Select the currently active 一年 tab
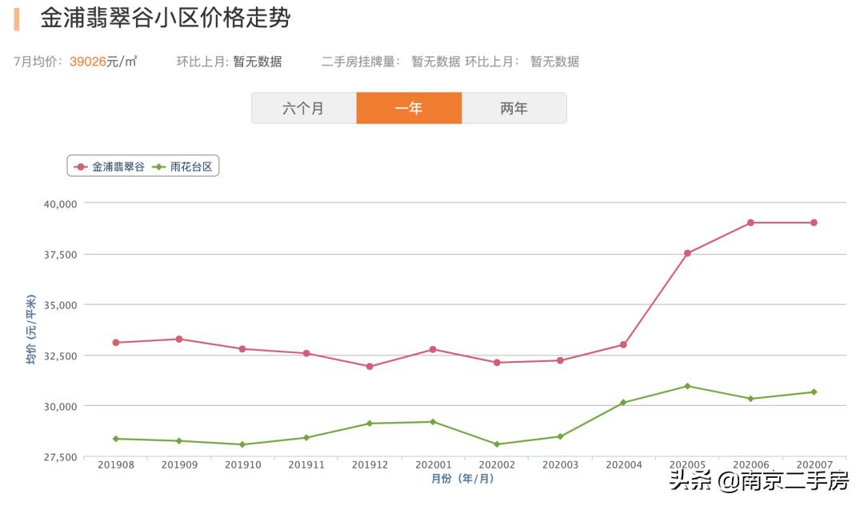864x506 pixels. click(x=410, y=107)
